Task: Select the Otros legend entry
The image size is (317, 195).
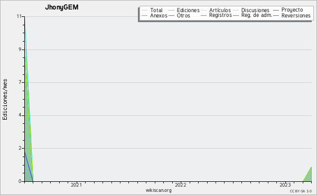Action: 179,15
